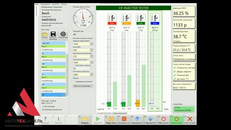This screenshot has height=130, width=231.
Task: Adjust stepper for pulses per minute 1000
Action: coord(92,62)
